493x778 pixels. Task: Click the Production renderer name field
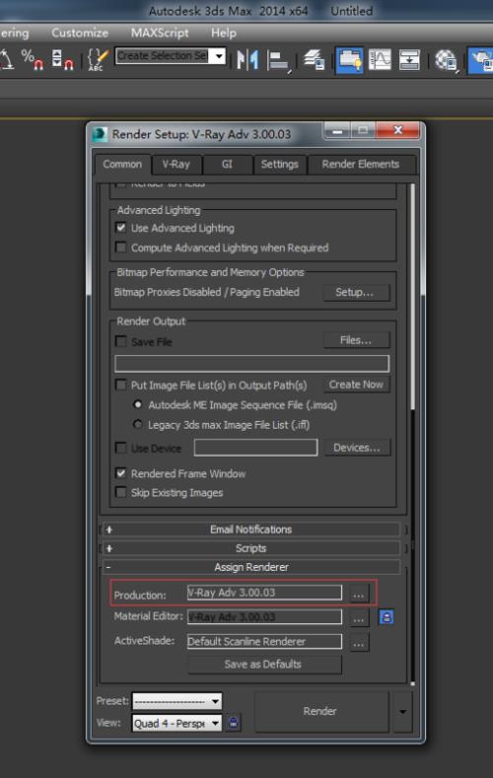[264, 593]
